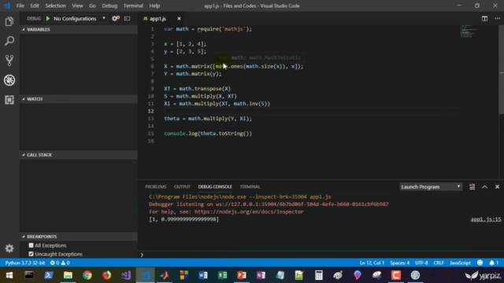This screenshot has height=283, width=504.
Task: Collapse the Call Stack section
Action: coord(78,155)
